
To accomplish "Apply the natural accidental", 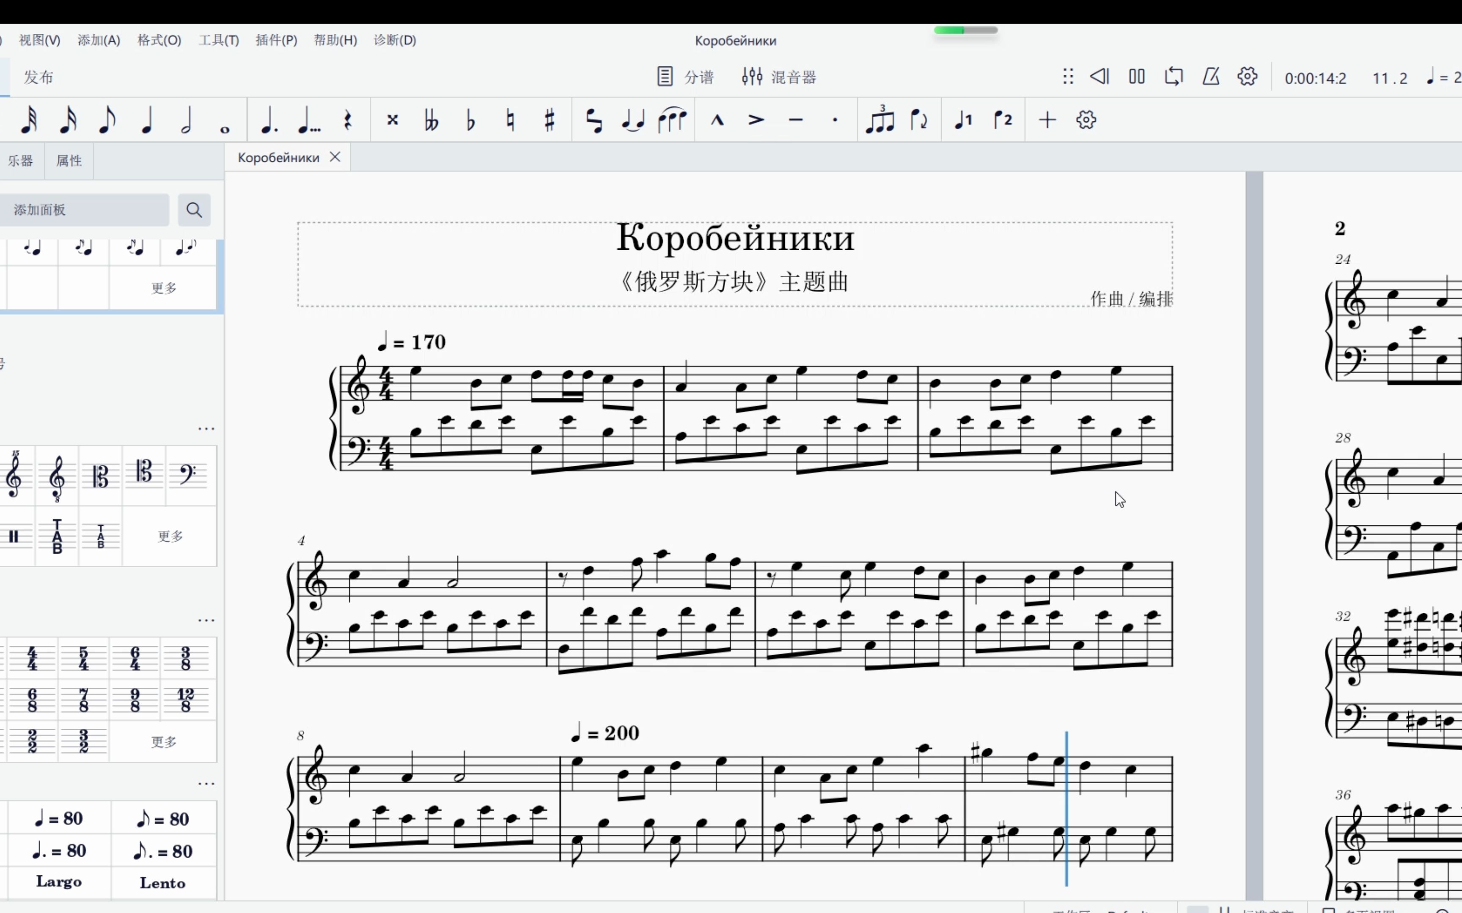I will click(511, 120).
